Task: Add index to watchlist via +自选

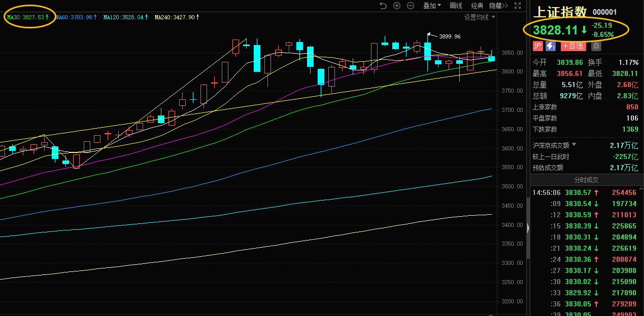Action: pos(573,46)
